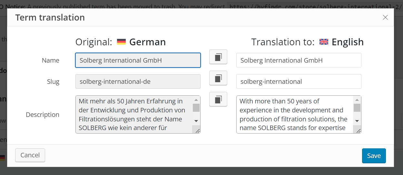Click the 'Name' field label
The height and width of the screenshot is (175, 403).
point(51,60)
